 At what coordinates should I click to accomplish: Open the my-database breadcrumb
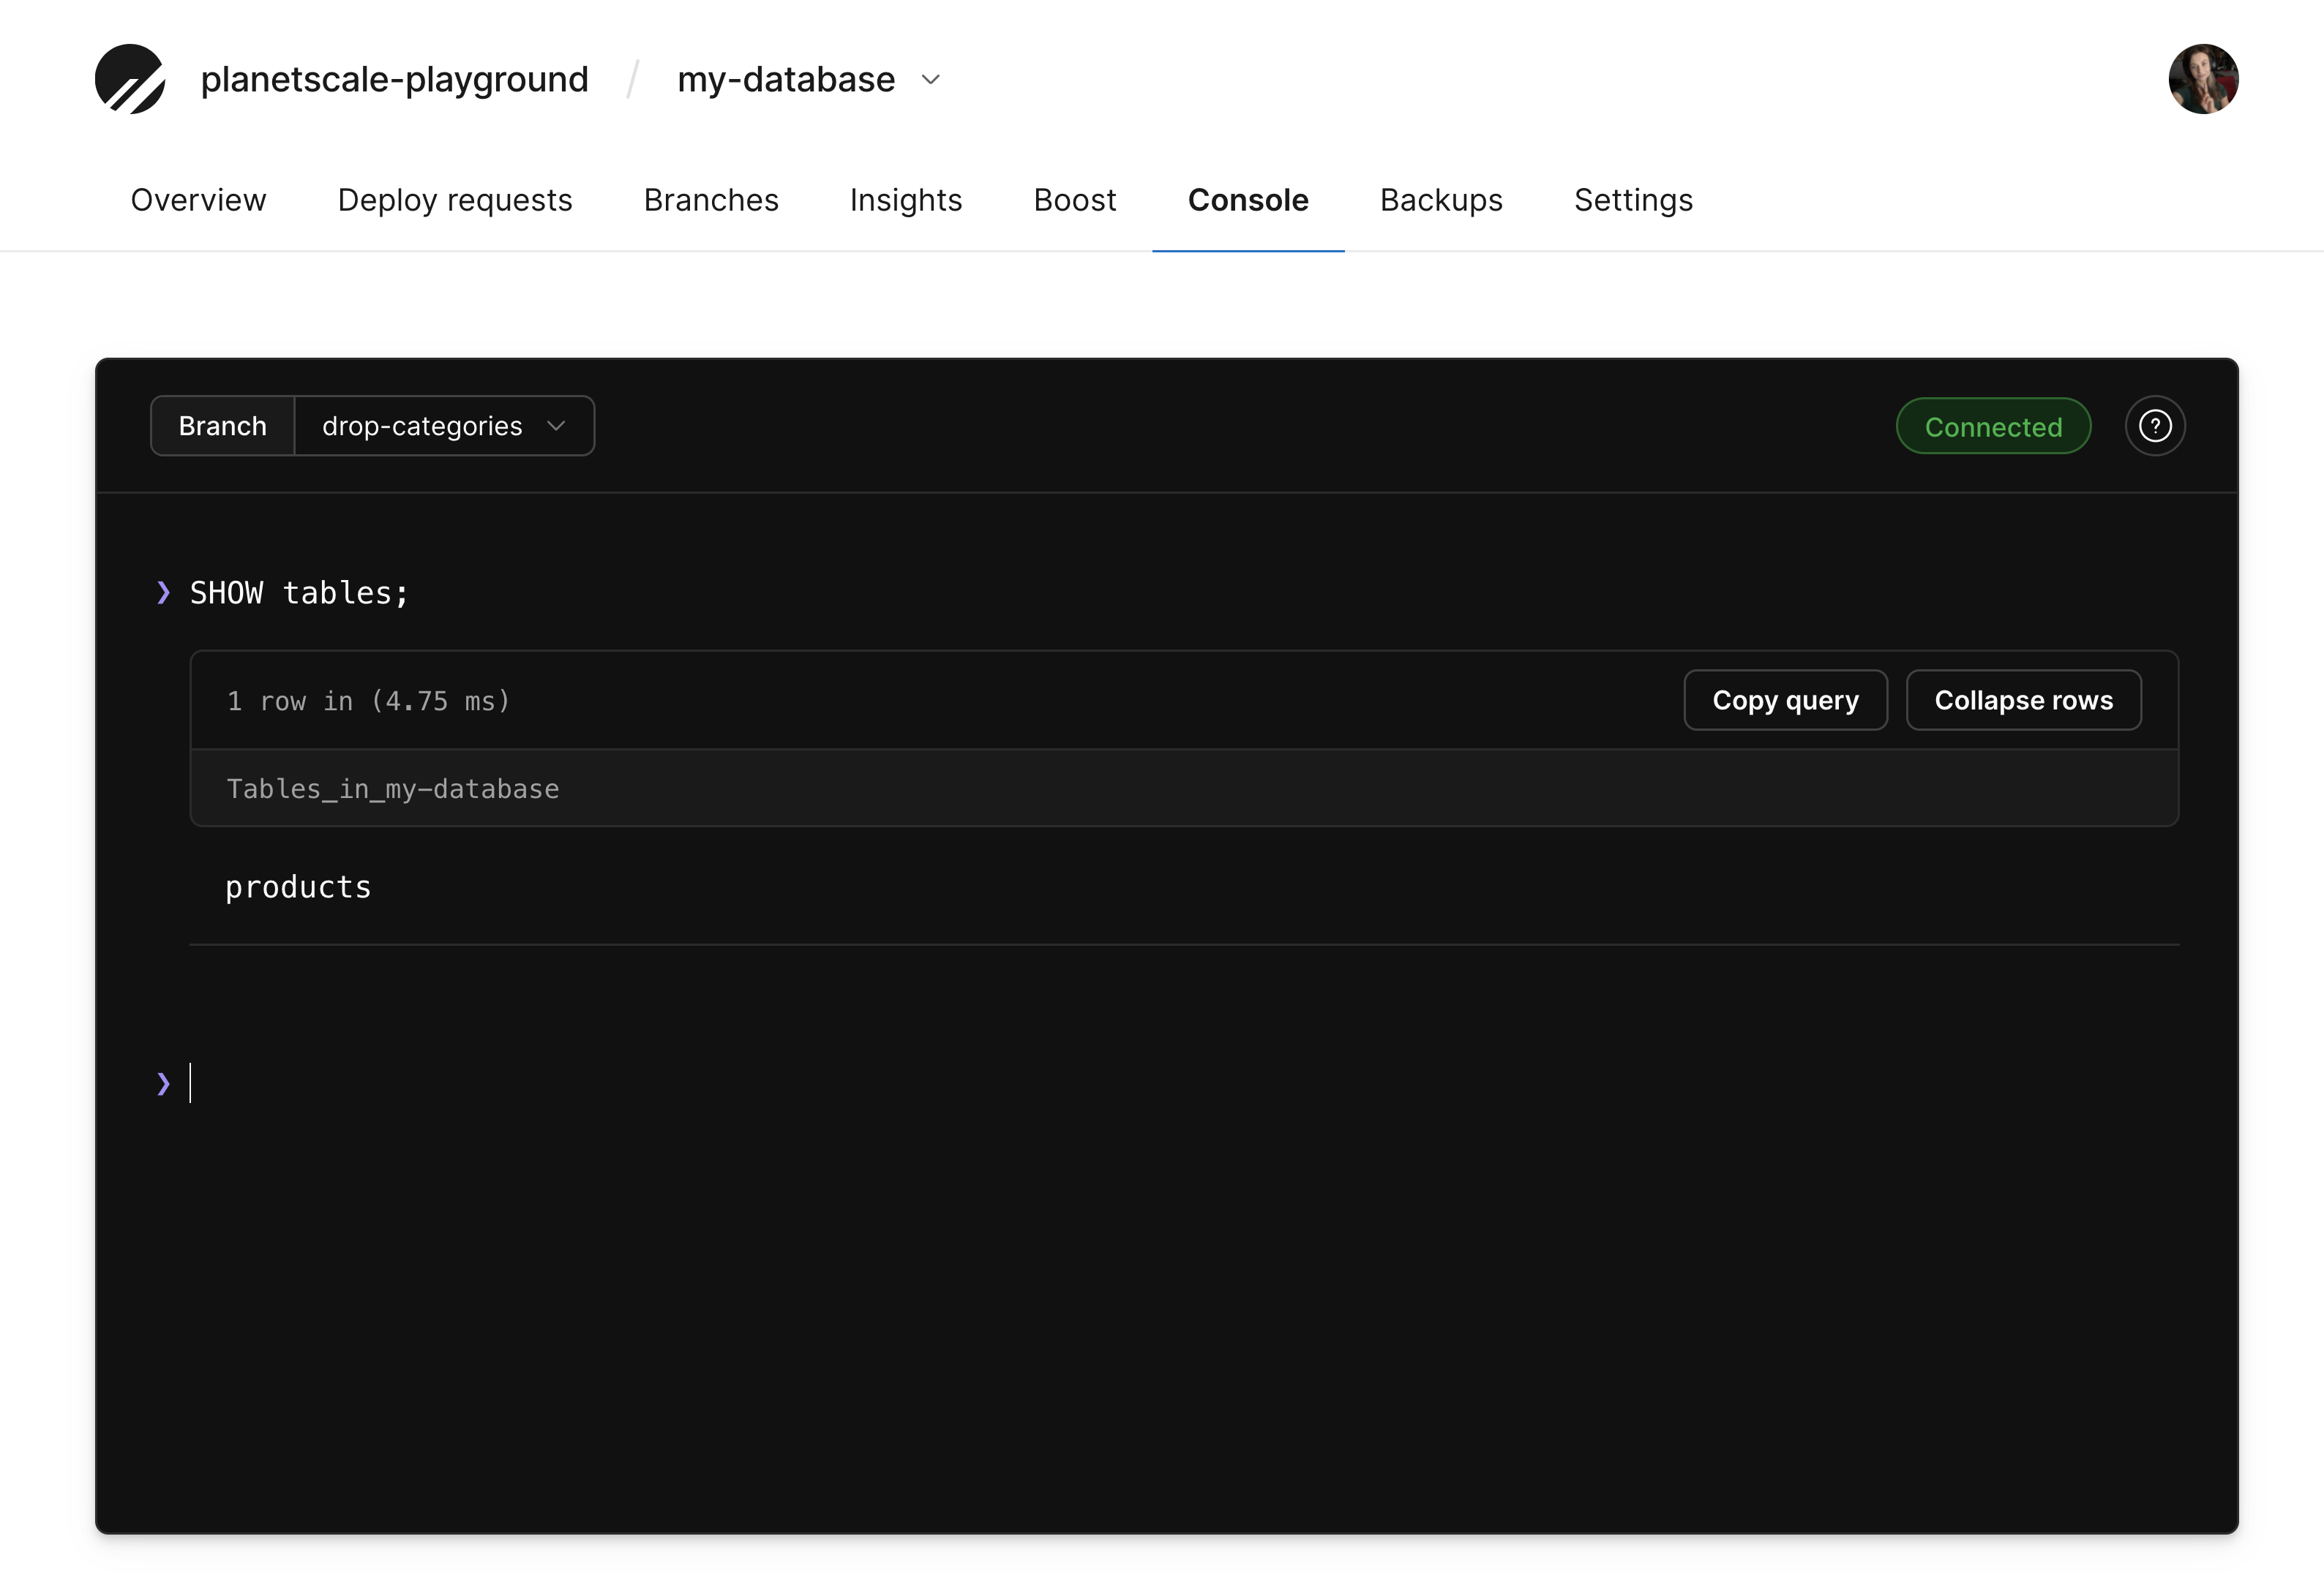(786, 79)
